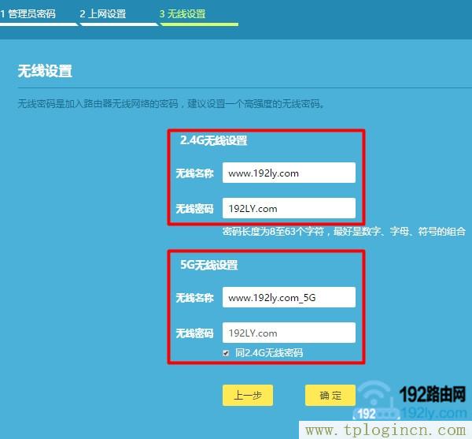Click the 5G 无线名称 field with www.192ly.com_5G
The height and width of the screenshot is (439, 472).
pyautogui.click(x=289, y=297)
